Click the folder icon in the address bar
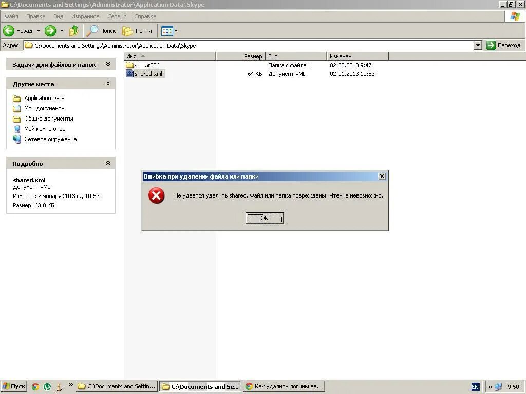The height and width of the screenshot is (394, 526). click(29, 45)
